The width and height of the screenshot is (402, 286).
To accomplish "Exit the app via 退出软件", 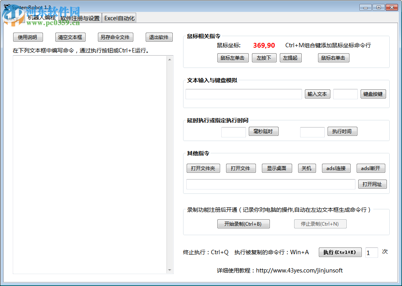I will pyautogui.click(x=159, y=37).
